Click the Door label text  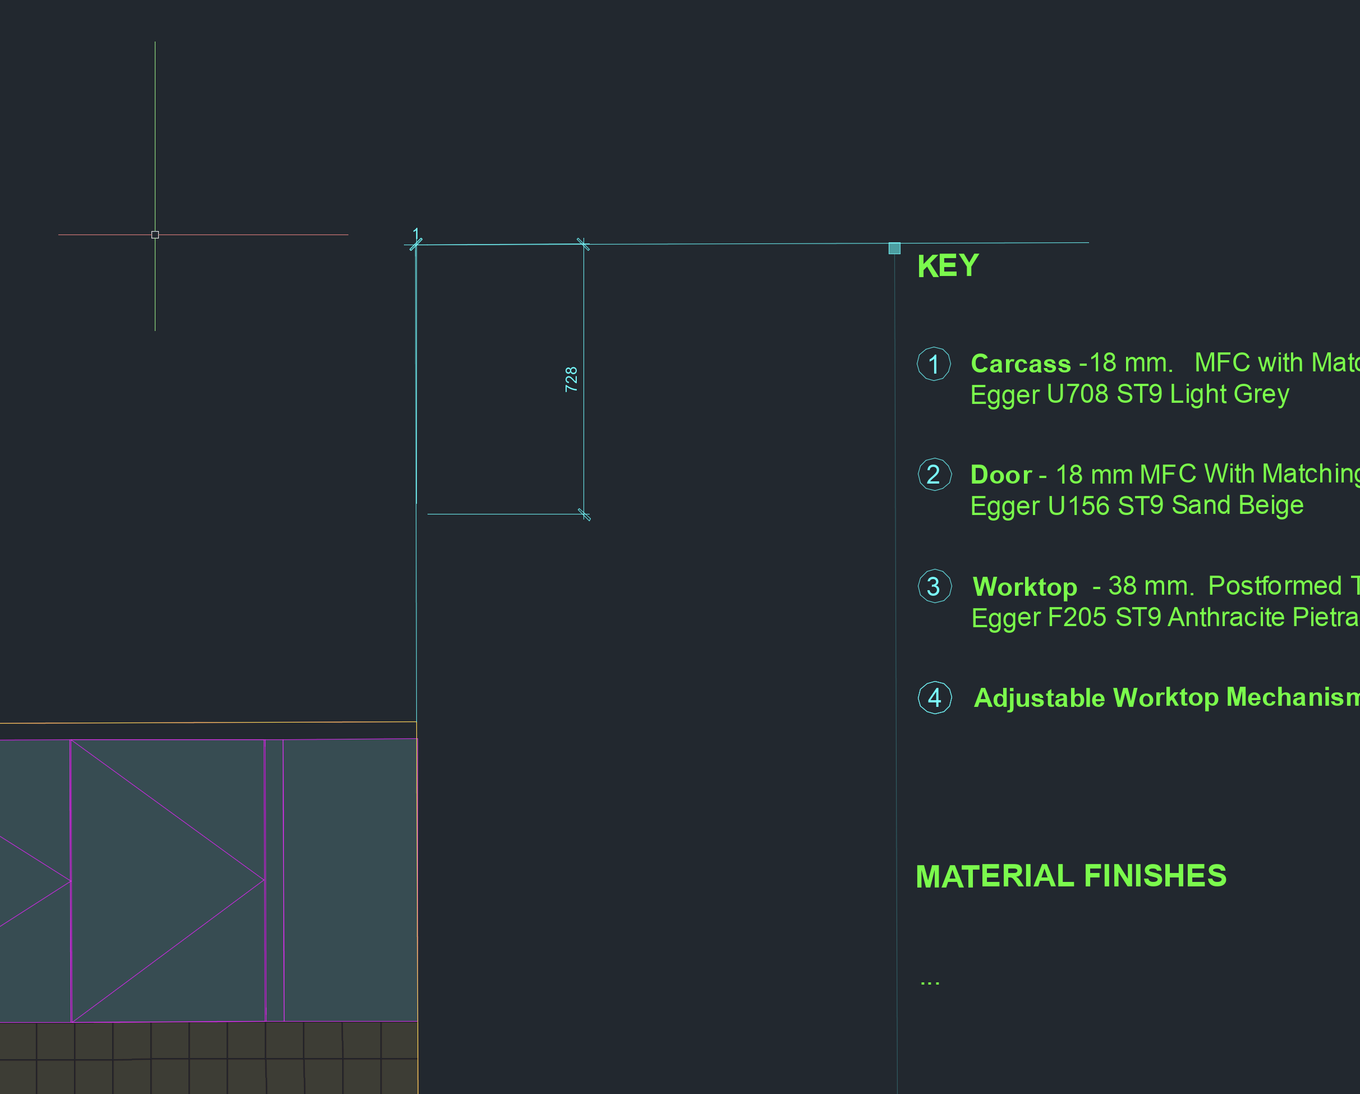tap(1001, 475)
